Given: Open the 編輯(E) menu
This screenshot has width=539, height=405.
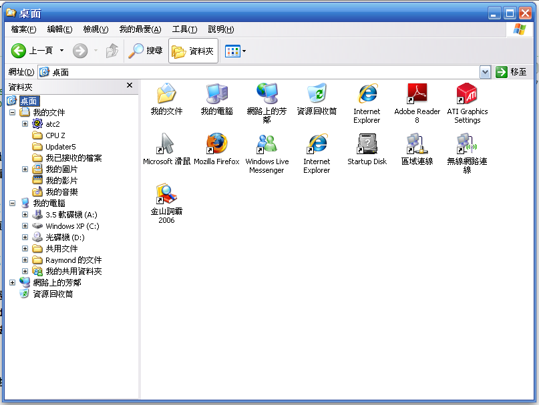Looking at the screenshot, I should 60,29.
